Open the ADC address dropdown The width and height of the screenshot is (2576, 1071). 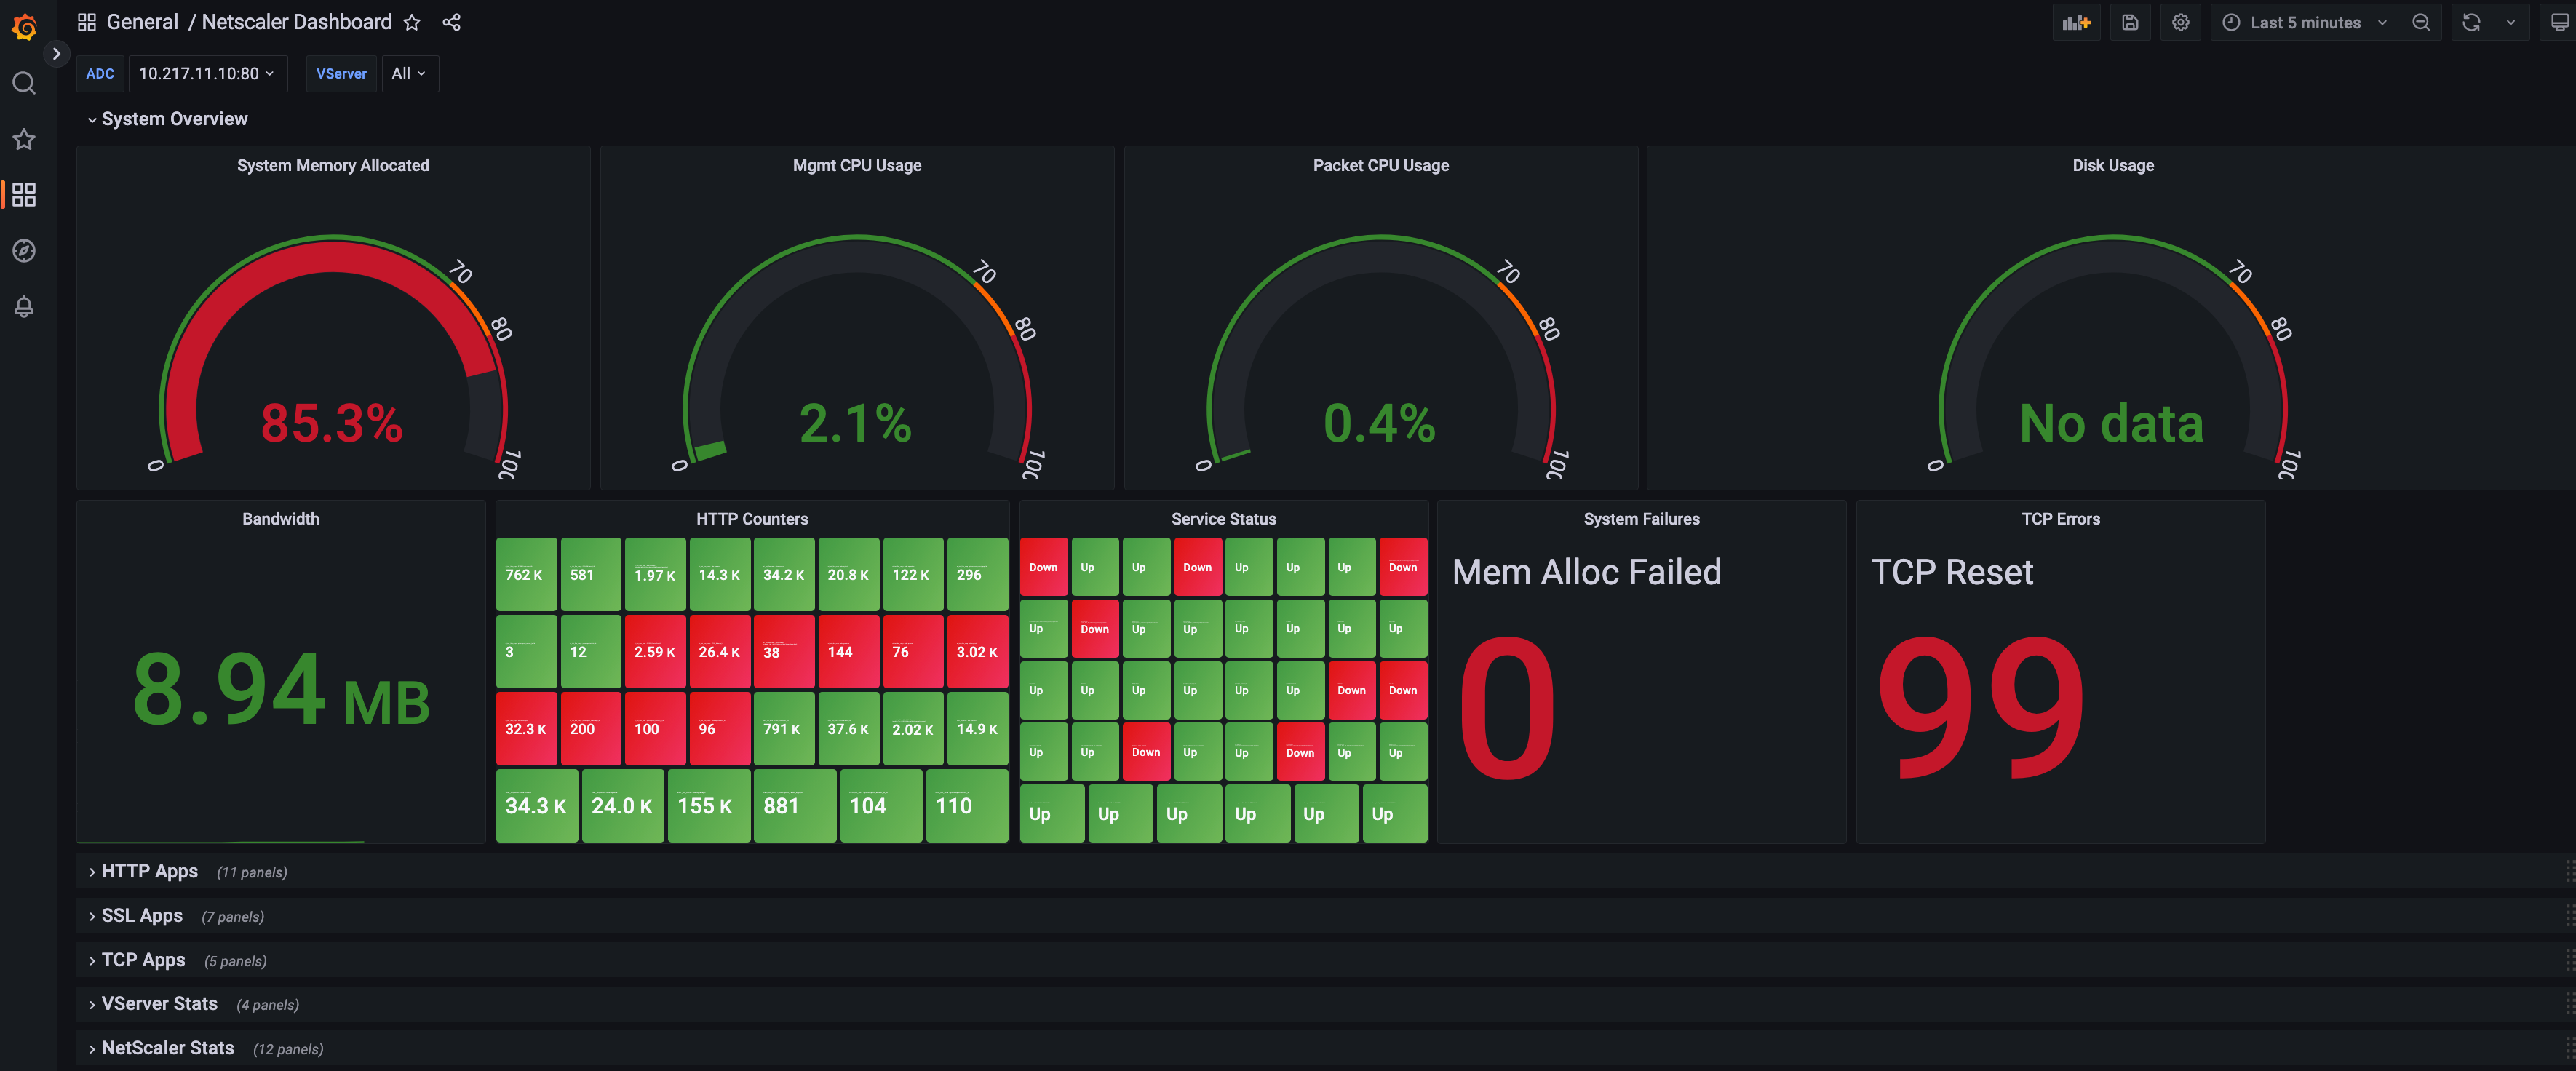click(x=207, y=74)
